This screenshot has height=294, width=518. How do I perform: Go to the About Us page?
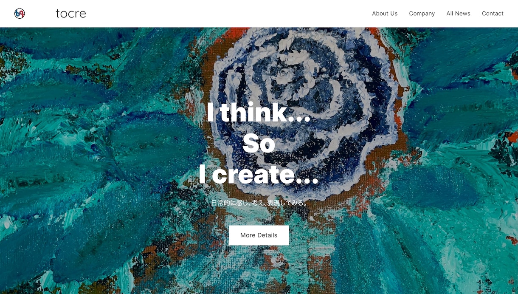point(385,14)
